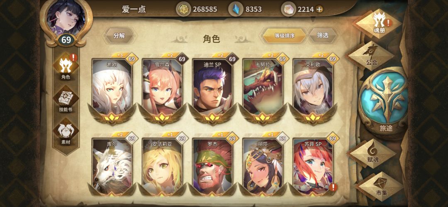Open the player avatar portrait
The image size is (448, 207).
[x=66, y=18]
